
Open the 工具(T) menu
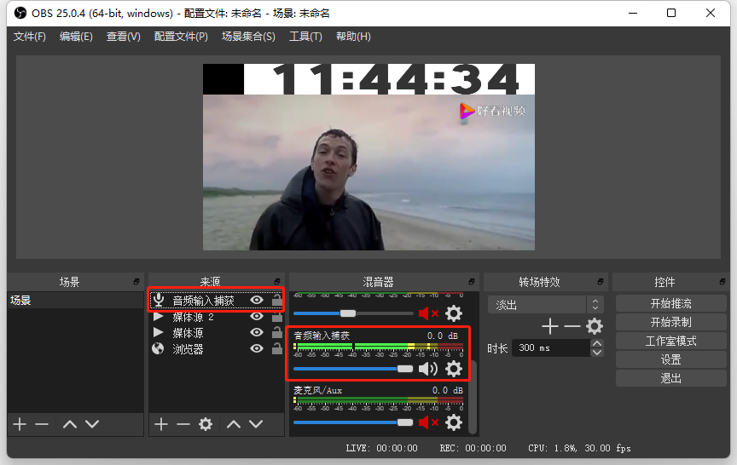click(x=305, y=37)
